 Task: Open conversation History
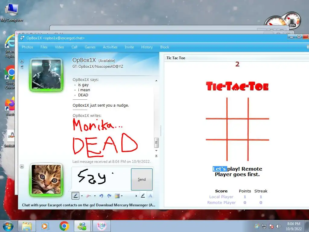147,47
